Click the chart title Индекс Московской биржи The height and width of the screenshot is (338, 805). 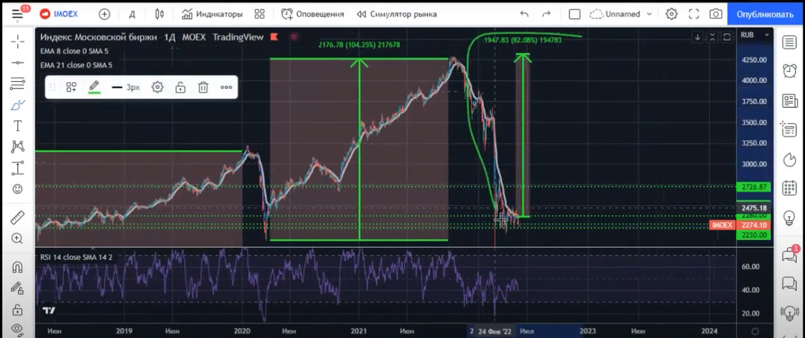(x=100, y=38)
